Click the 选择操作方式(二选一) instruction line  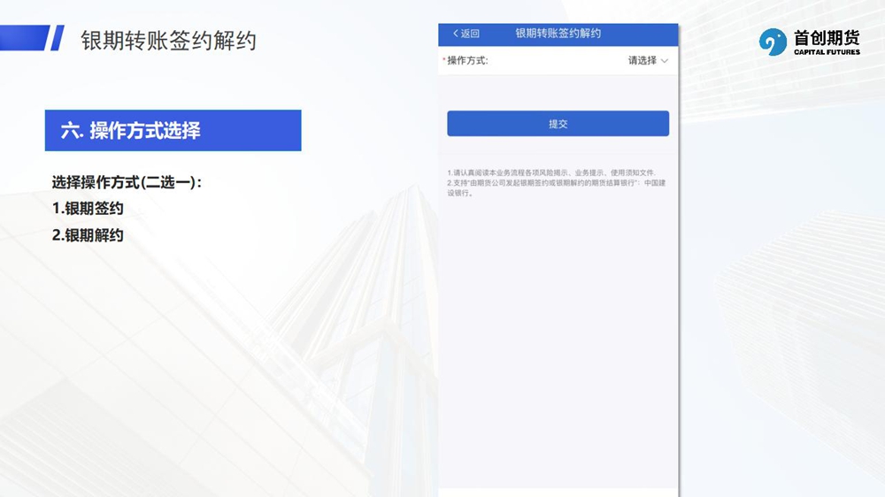[127, 182]
